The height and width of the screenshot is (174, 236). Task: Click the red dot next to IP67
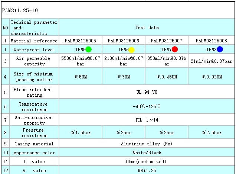point(175,49)
